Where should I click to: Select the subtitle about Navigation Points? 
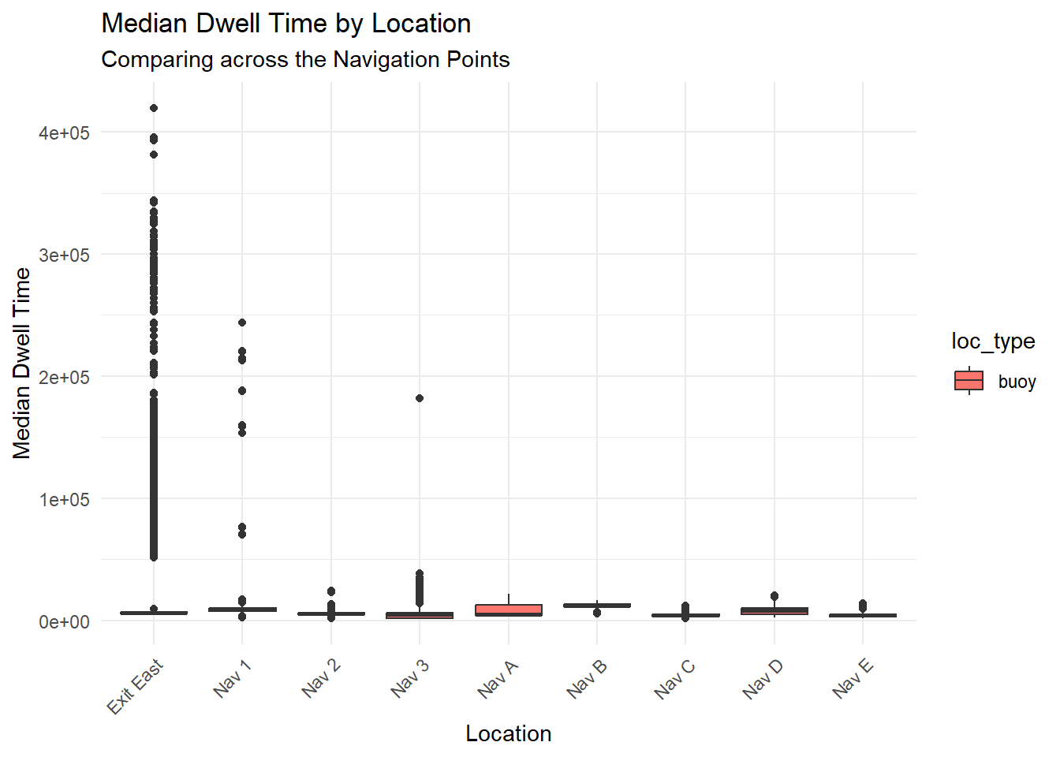pyautogui.click(x=305, y=60)
